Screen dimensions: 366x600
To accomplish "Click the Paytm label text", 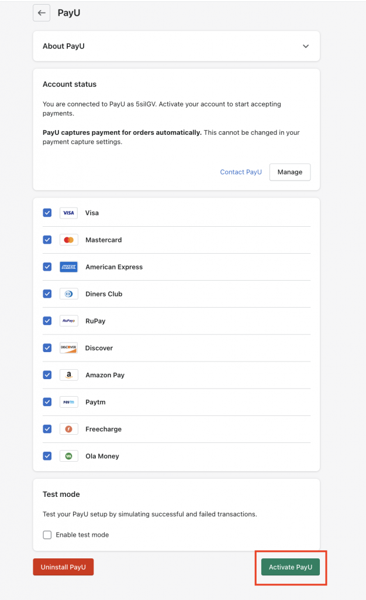I will click(x=95, y=402).
